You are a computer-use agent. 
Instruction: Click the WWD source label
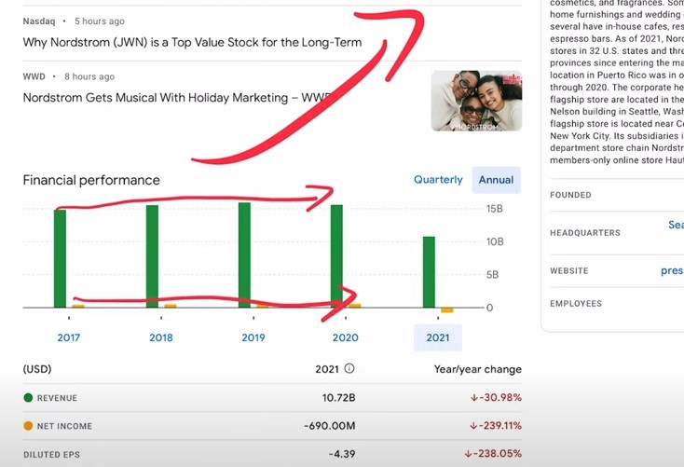point(34,76)
